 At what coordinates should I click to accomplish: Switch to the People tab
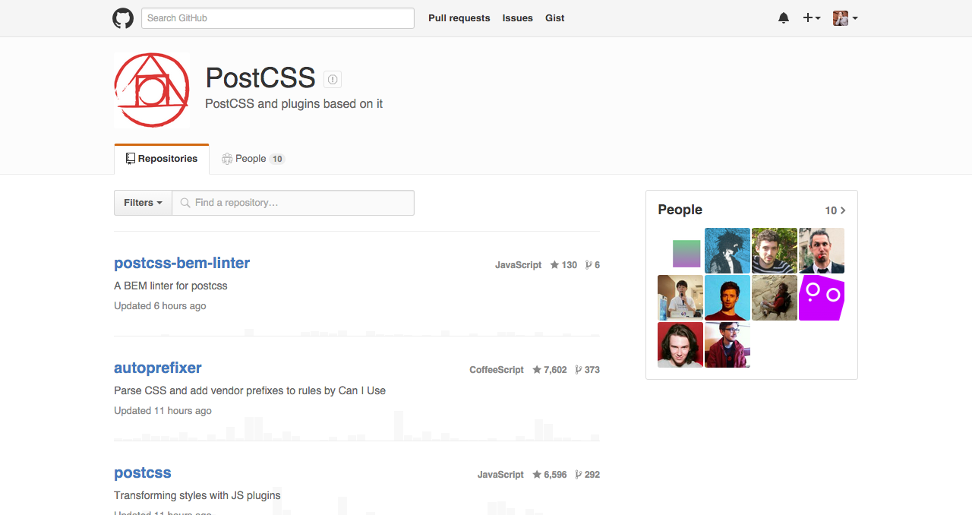pyautogui.click(x=253, y=159)
